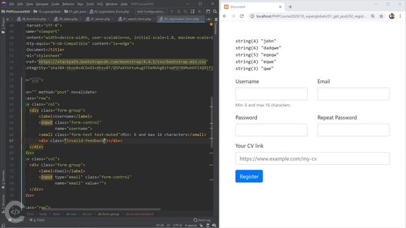The image size is (406, 228).
Task: Open the Event Log panel
Action: tap(202, 220)
